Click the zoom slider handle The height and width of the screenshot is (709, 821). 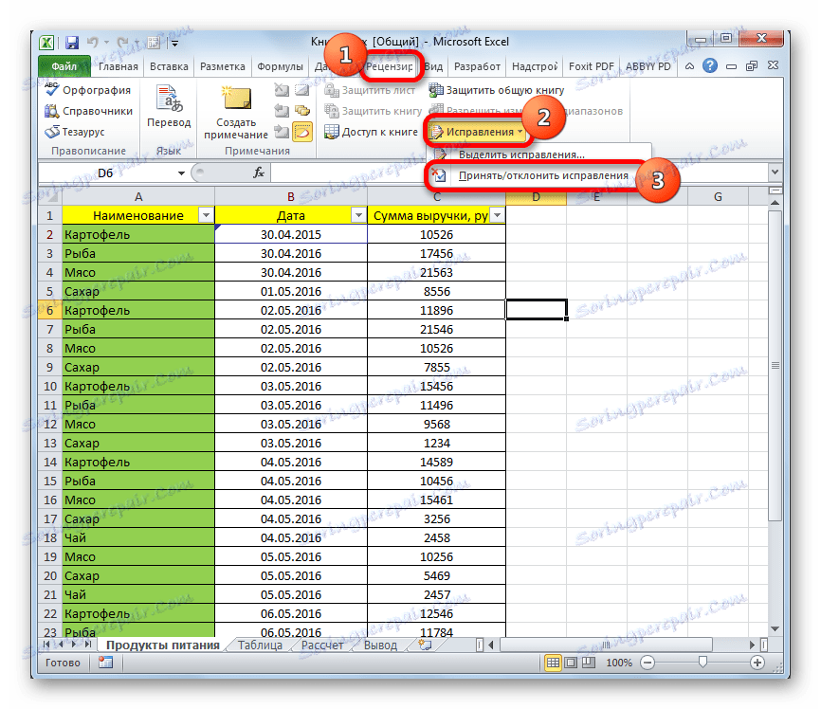703,663
